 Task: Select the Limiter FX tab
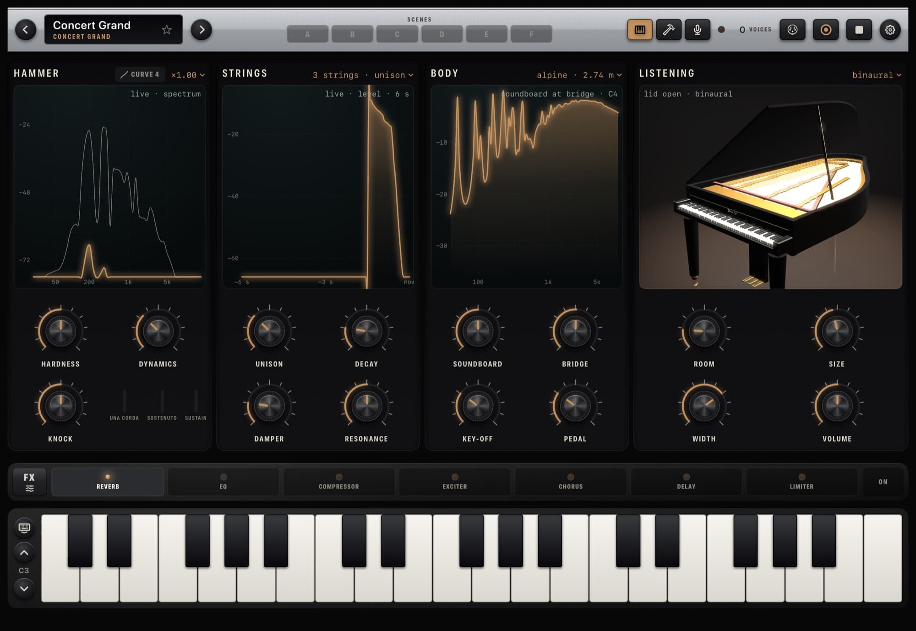(x=802, y=482)
